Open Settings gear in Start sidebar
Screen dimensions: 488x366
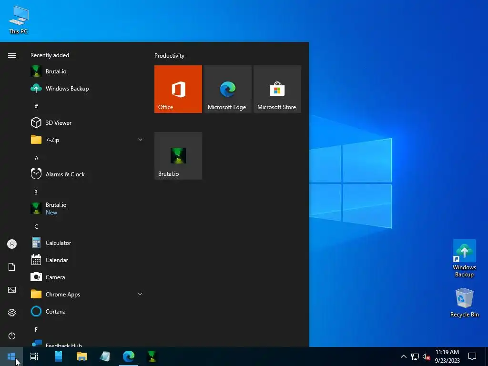[12, 313]
